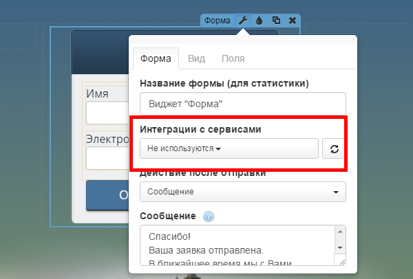The image size is (413, 279).
Task: Select the Форма tab in settings popup
Action: point(156,59)
